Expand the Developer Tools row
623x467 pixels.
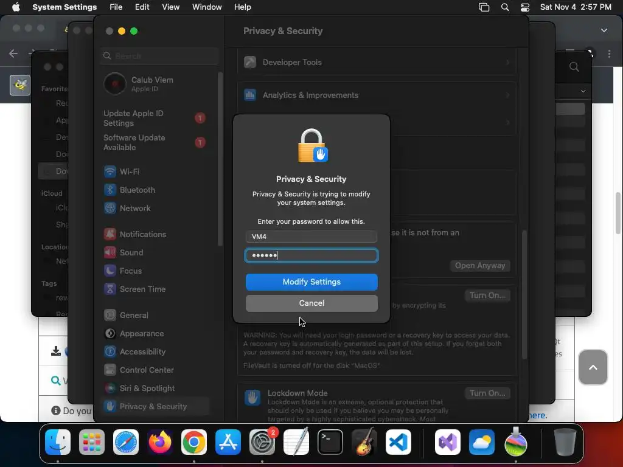coord(377,63)
